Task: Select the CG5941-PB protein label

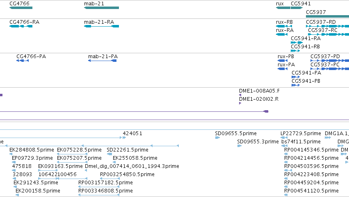Action: click(306, 81)
